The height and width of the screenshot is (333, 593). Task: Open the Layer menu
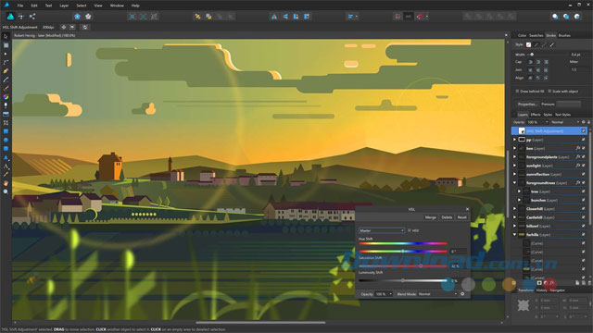[x=64, y=6]
